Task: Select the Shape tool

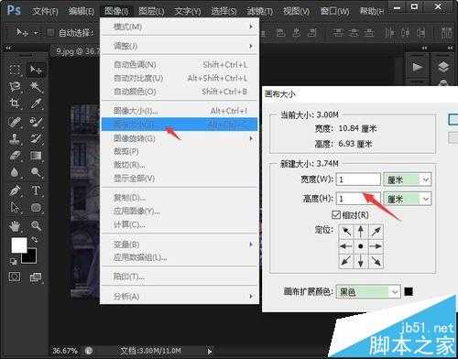Action: coord(36,208)
